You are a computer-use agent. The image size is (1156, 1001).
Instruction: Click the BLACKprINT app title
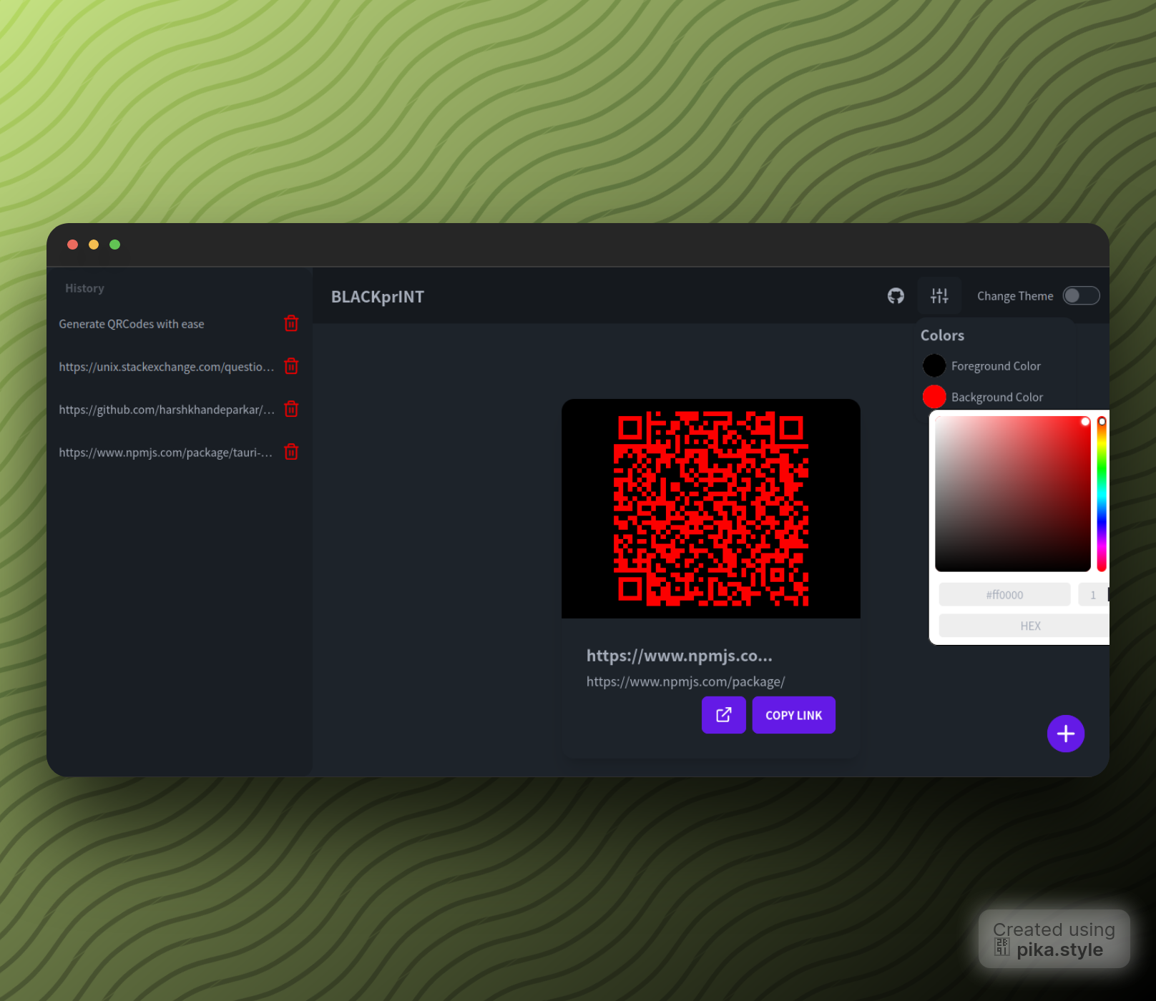point(378,297)
